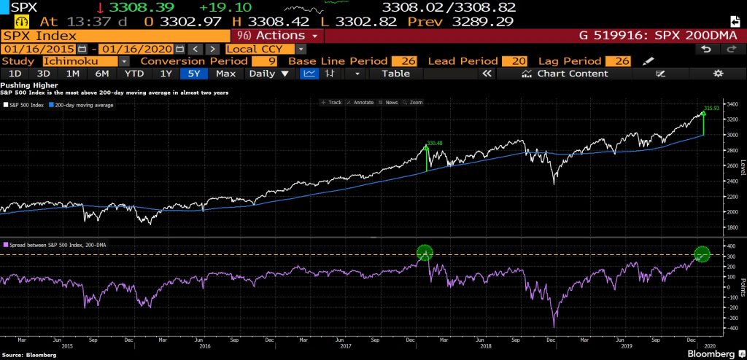This screenshot has height=360, width=747.
Task: Open the Ichimoku study dropdown arrow
Action: [124, 61]
